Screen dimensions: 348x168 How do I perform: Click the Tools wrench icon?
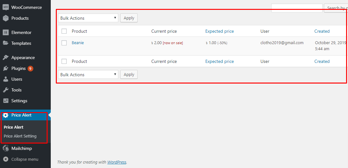click(5, 90)
